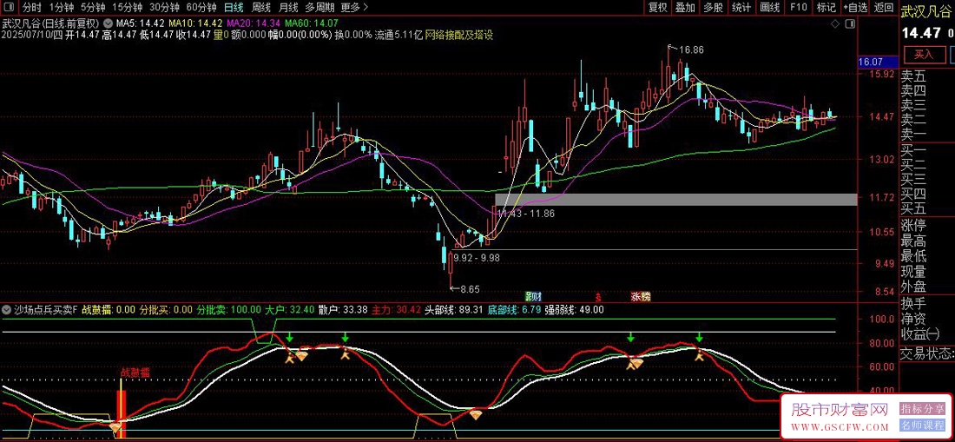Click the 收益(一) row in quote panel
The width and height of the screenshot is (955, 442).
point(927,333)
